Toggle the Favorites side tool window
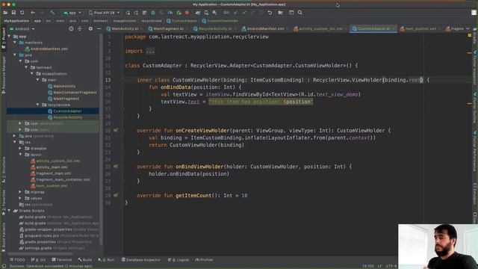The image size is (478, 269). (4, 202)
